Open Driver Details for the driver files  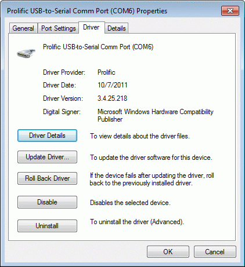click(x=47, y=136)
